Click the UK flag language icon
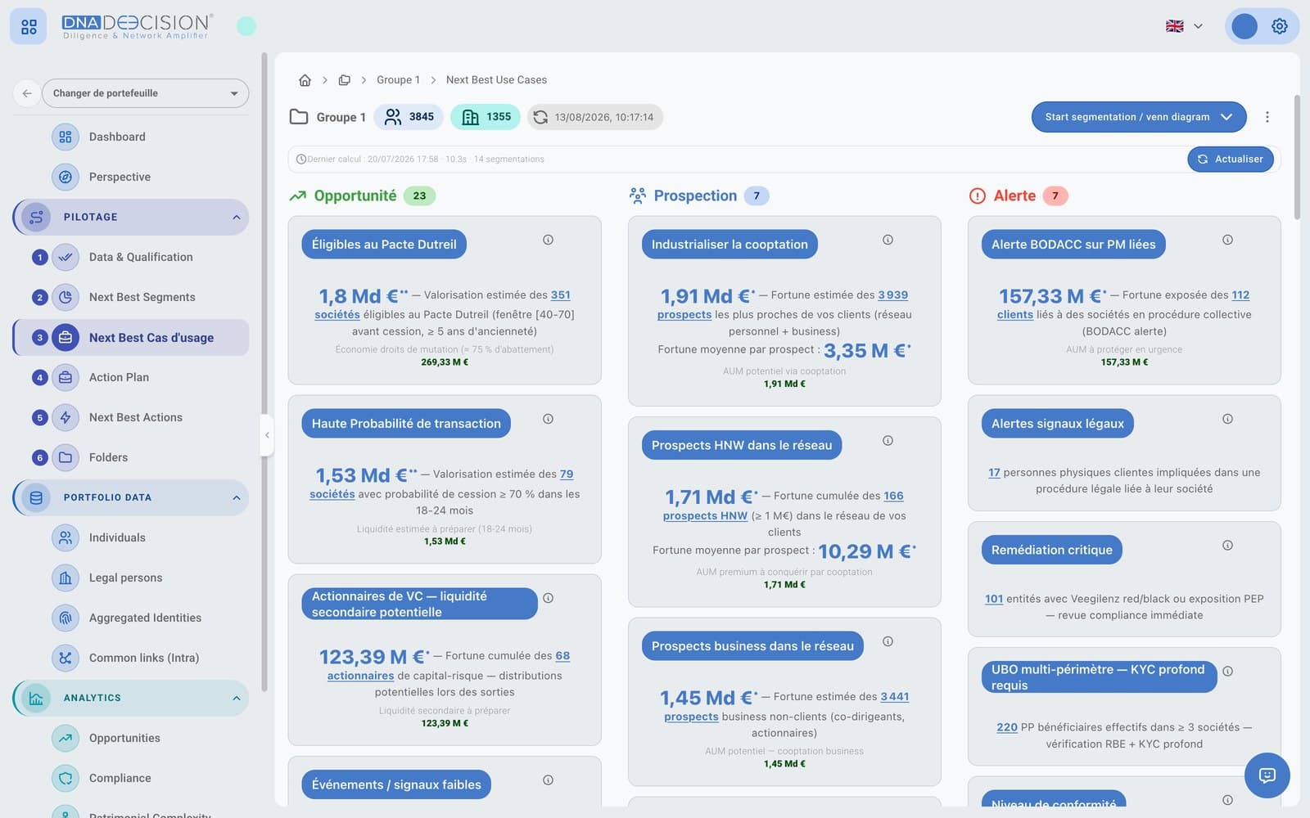The image size is (1310, 818). 1174,26
